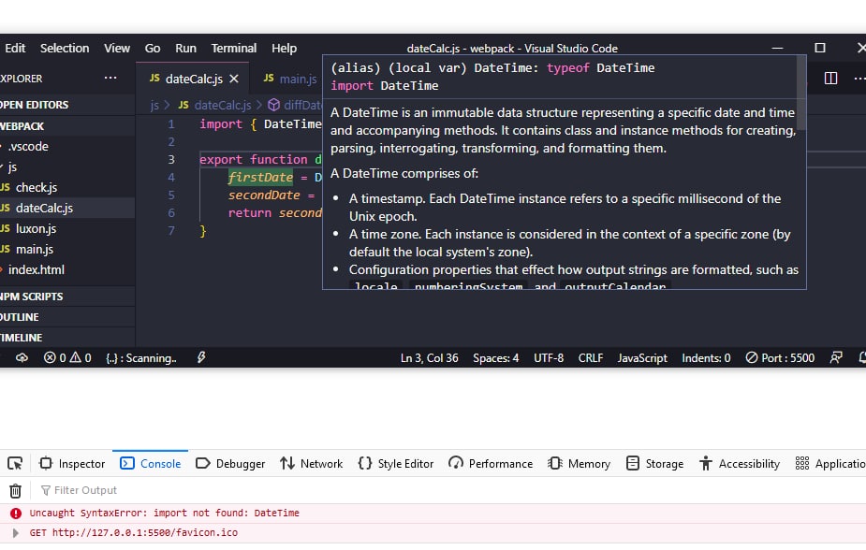
Task: Open the Memory devtools tab
Action: 579,463
